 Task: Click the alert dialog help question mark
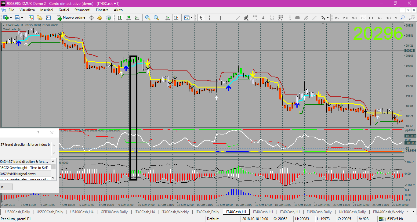(x=38, y=133)
